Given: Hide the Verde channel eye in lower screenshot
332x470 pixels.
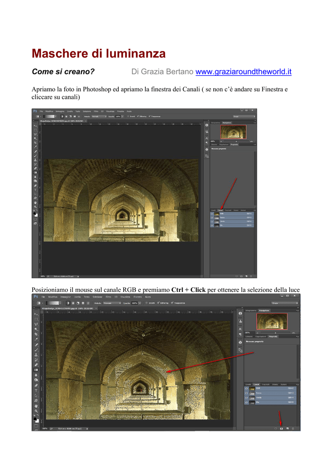Looking at the screenshot, I should (246, 398).
